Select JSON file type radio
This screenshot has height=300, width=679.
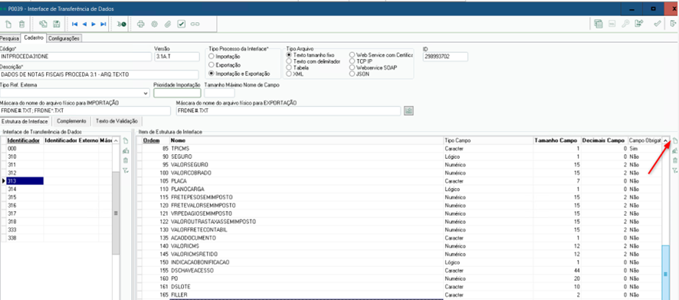click(352, 74)
